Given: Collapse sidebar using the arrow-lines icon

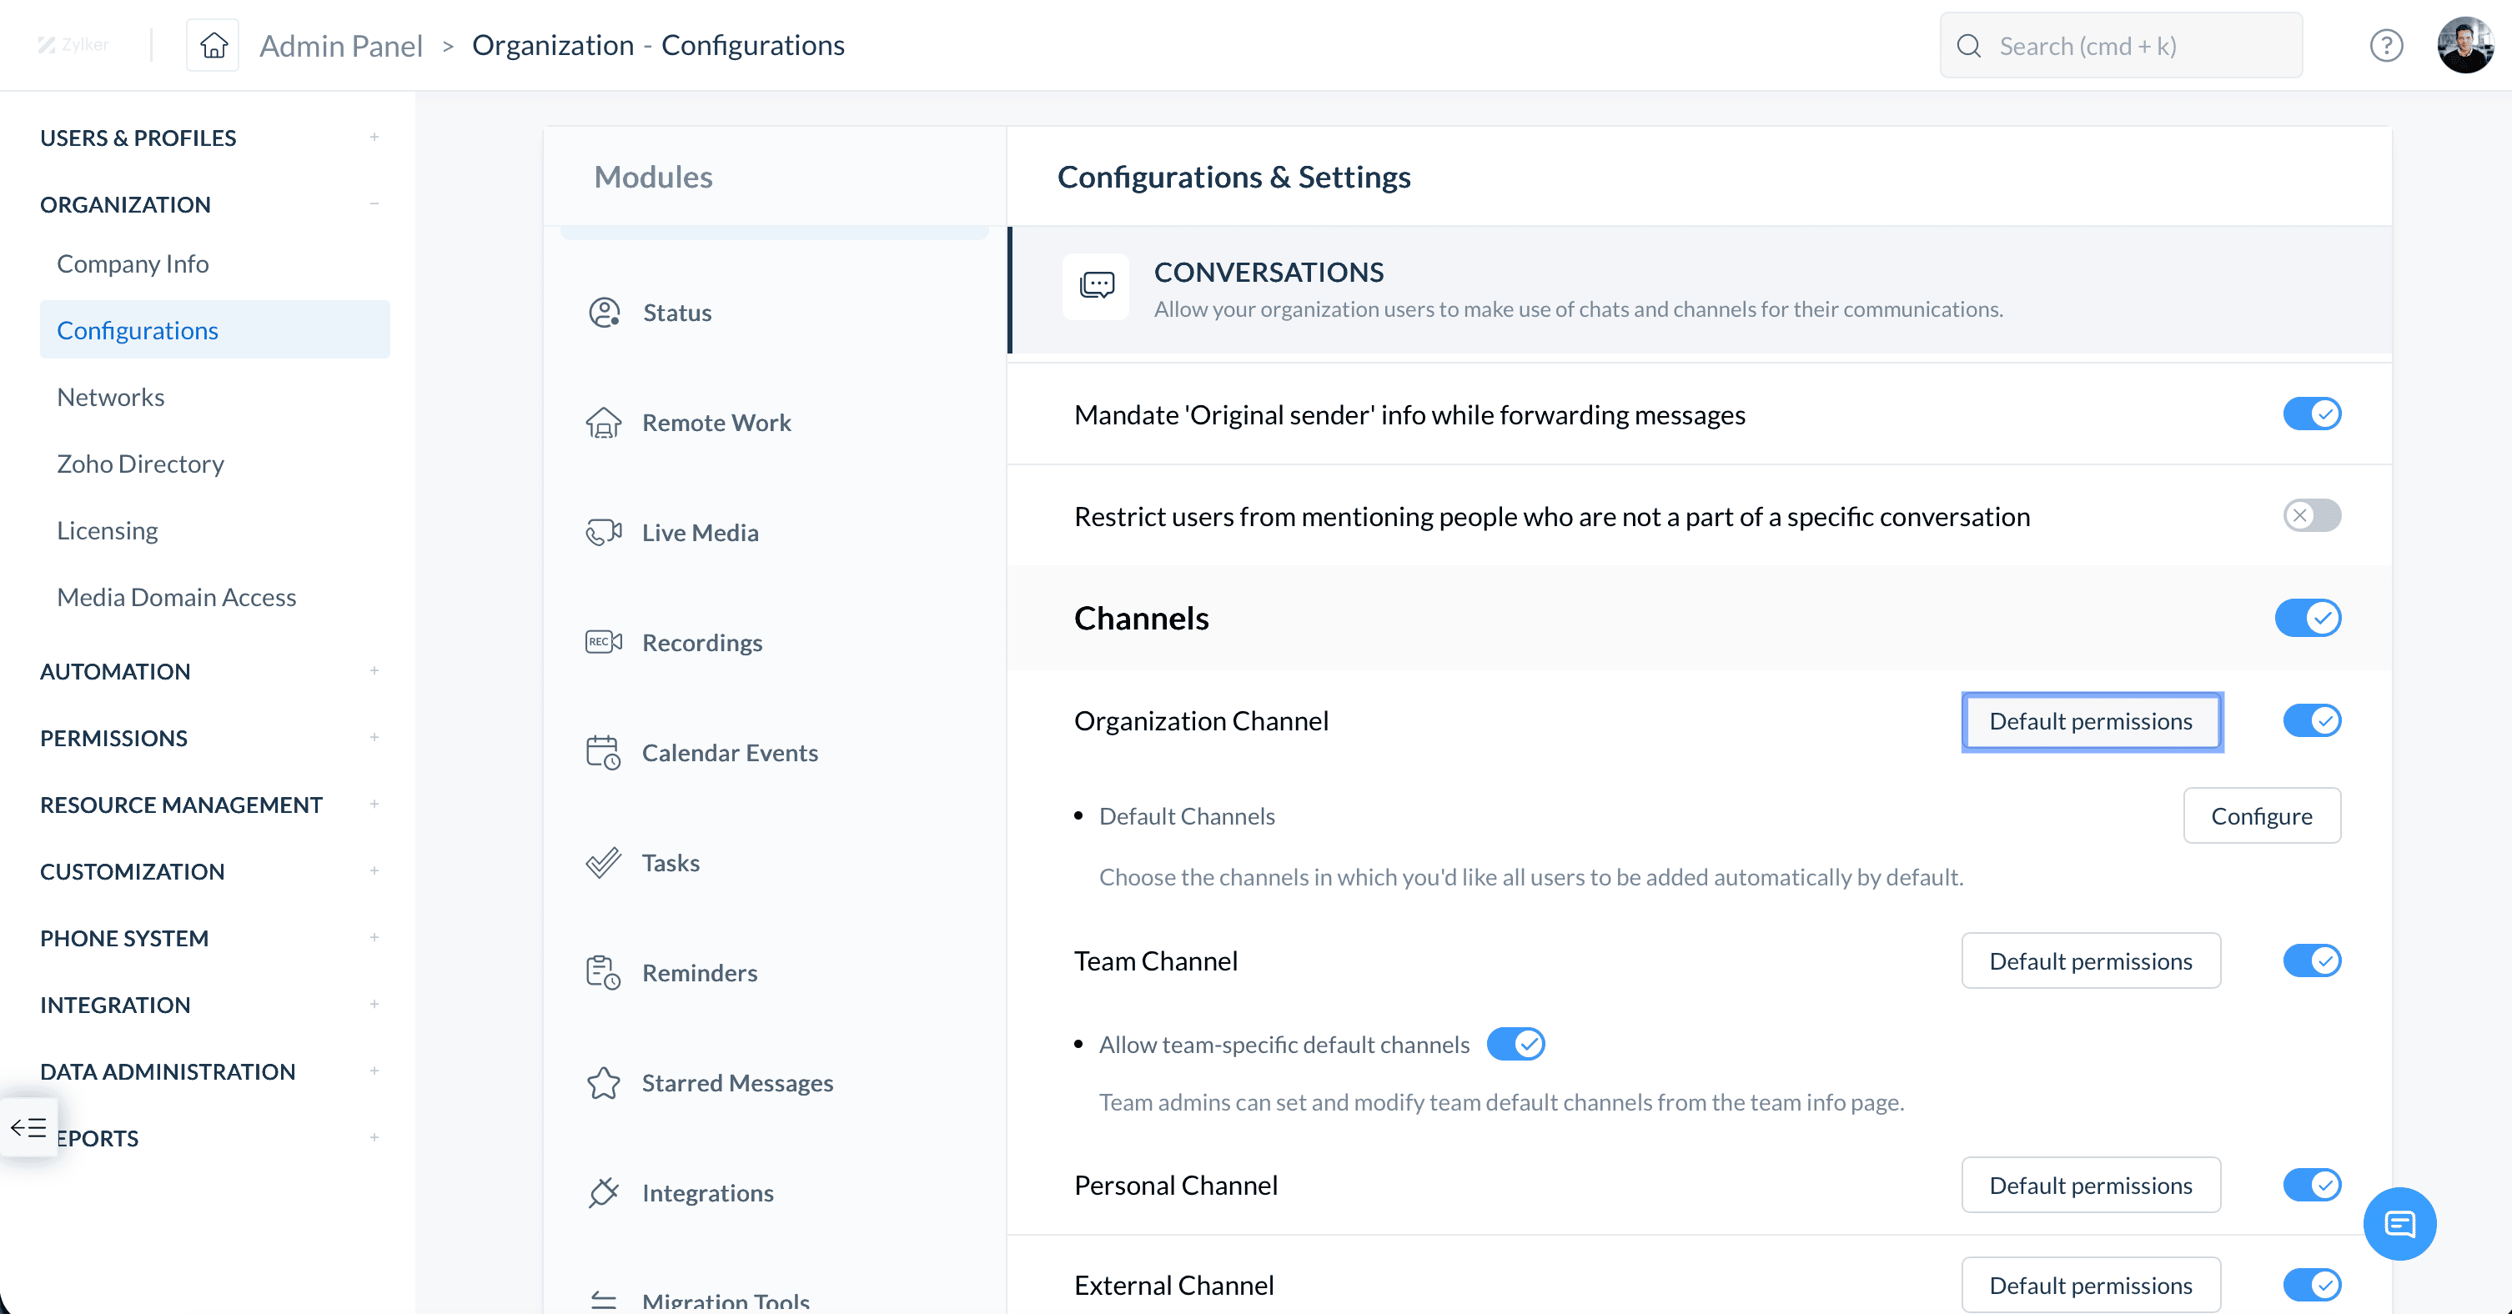Looking at the screenshot, I should click(28, 1128).
